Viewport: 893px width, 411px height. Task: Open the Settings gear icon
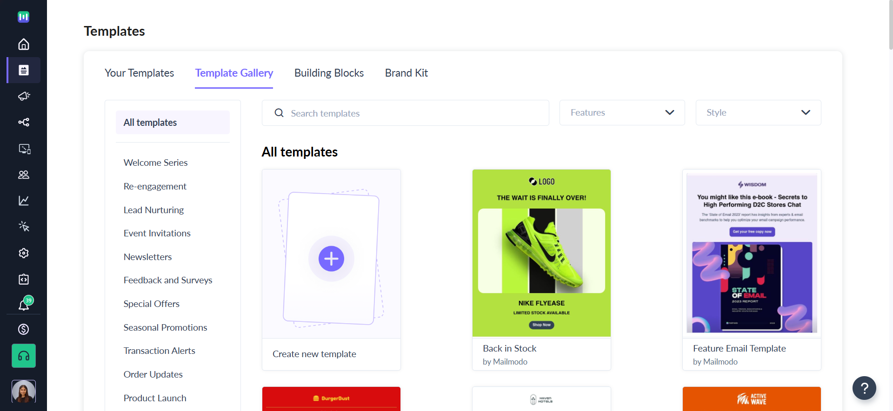(x=24, y=253)
